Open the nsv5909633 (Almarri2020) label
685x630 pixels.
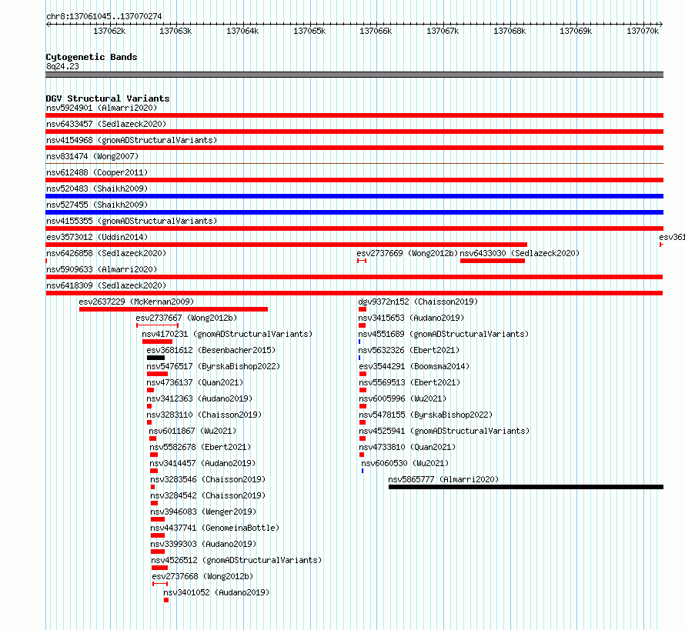pos(102,269)
